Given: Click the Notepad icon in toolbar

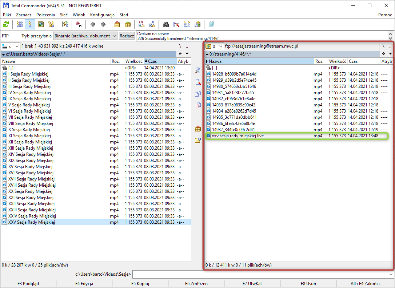Looking at the screenshot, I should (211, 25).
